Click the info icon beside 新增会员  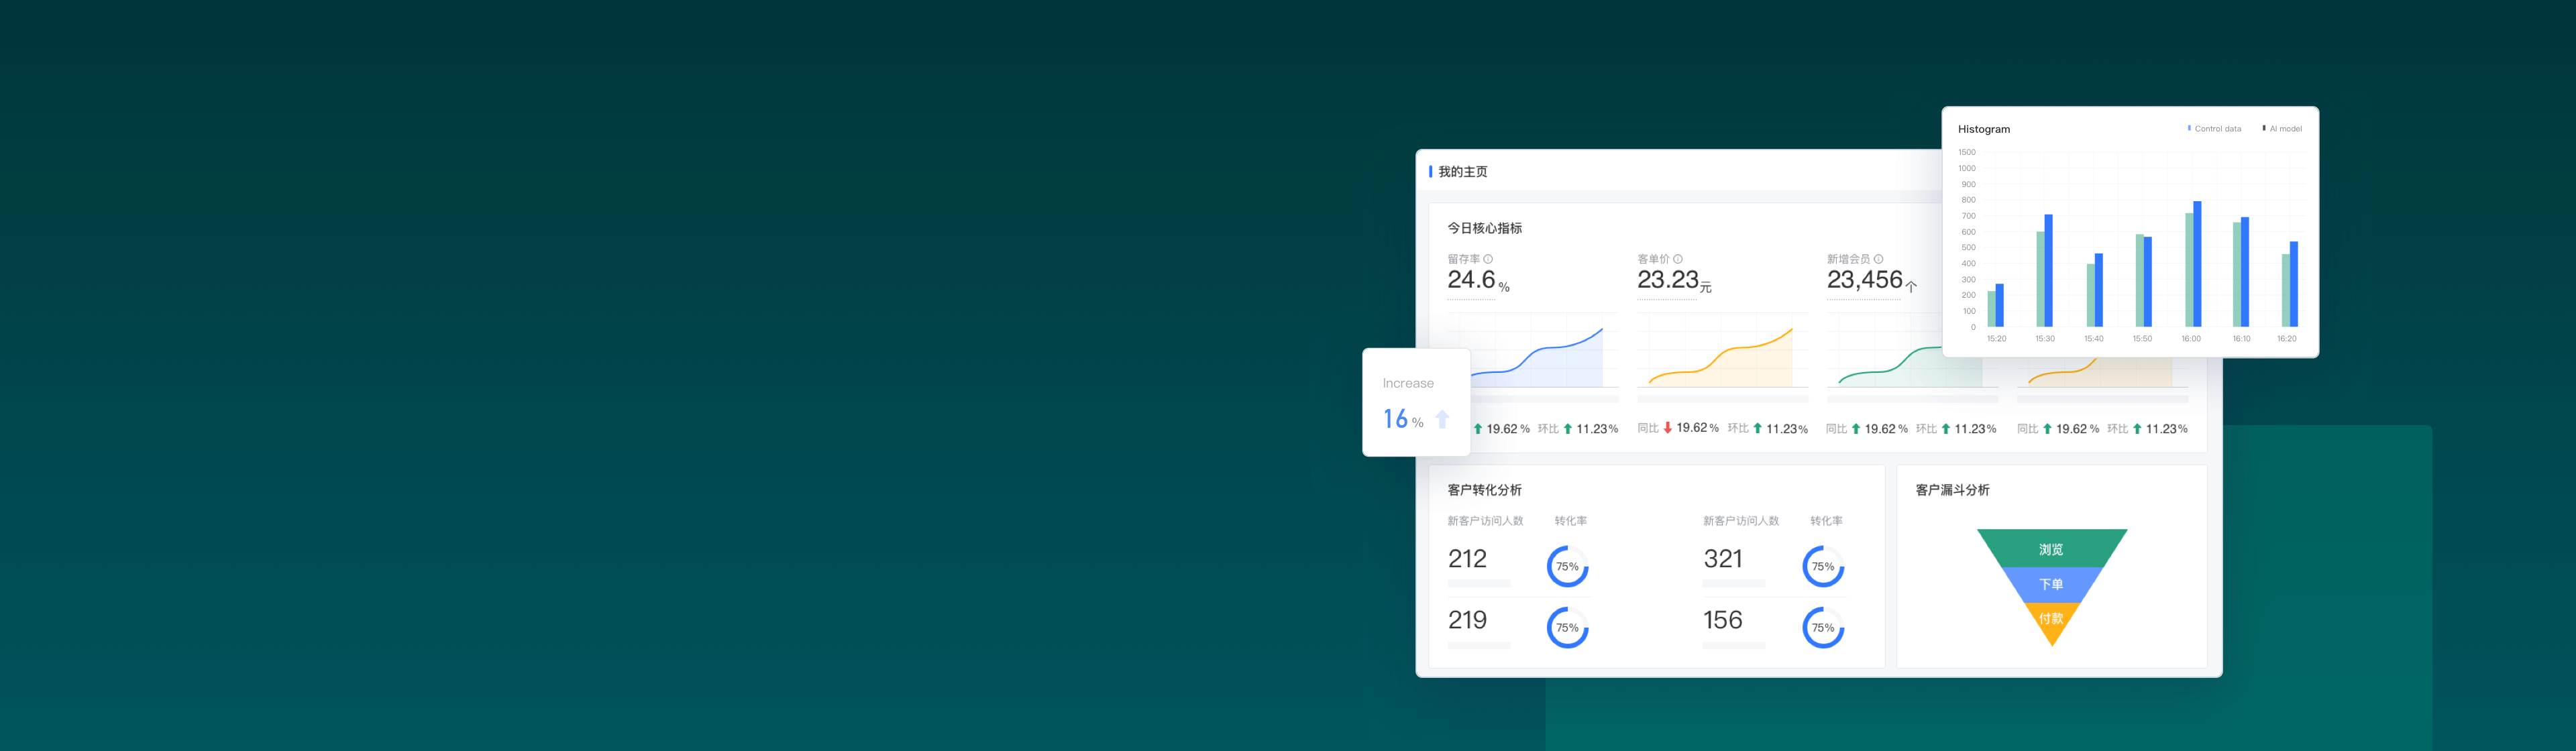pos(1878,259)
